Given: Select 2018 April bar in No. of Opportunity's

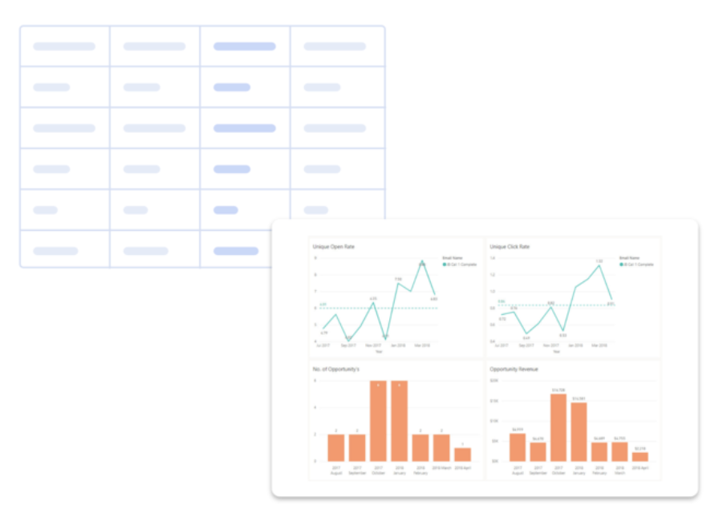Looking at the screenshot, I should pyautogui.click(x=463, y=454).
